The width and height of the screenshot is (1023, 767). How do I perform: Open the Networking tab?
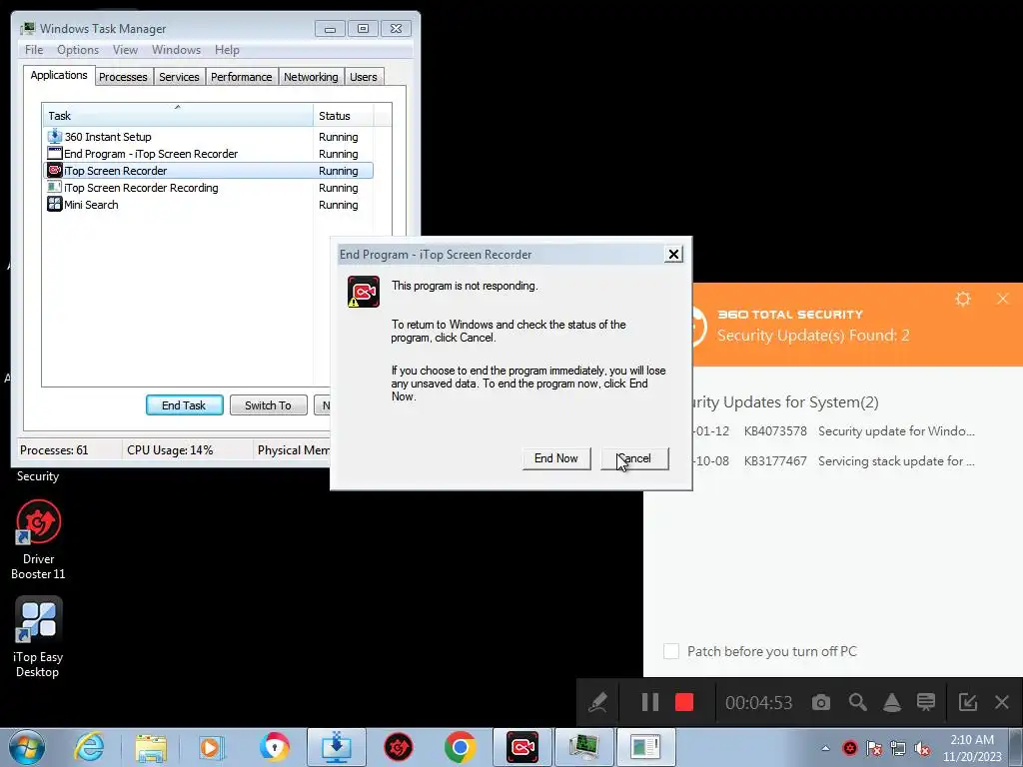[x=311, y=77]
